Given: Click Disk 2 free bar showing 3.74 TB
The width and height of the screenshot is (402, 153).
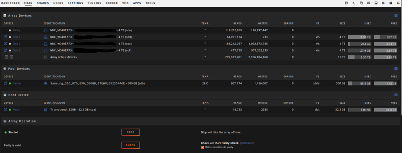Looking at the screenshot, I should tap(386, 44).
